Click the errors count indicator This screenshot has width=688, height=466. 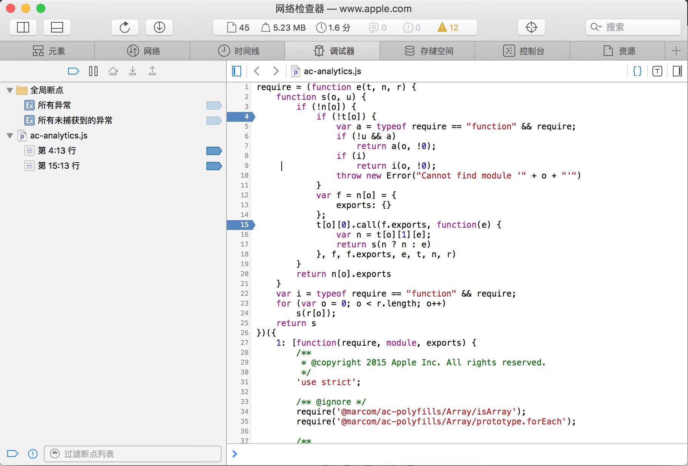pyautogui.click(x=412, y=28)
